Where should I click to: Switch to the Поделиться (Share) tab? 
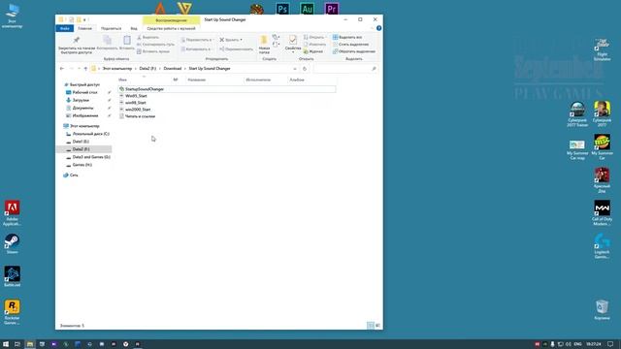(111, 28)
